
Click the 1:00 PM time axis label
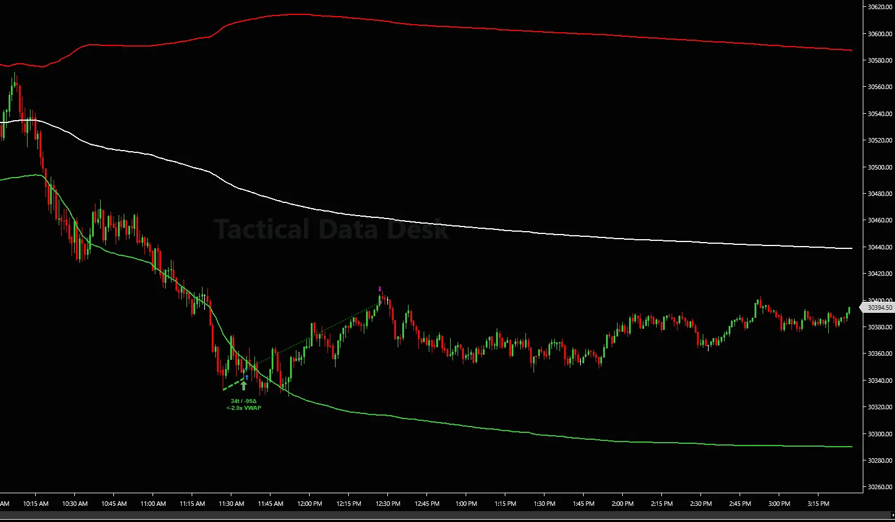466,504
